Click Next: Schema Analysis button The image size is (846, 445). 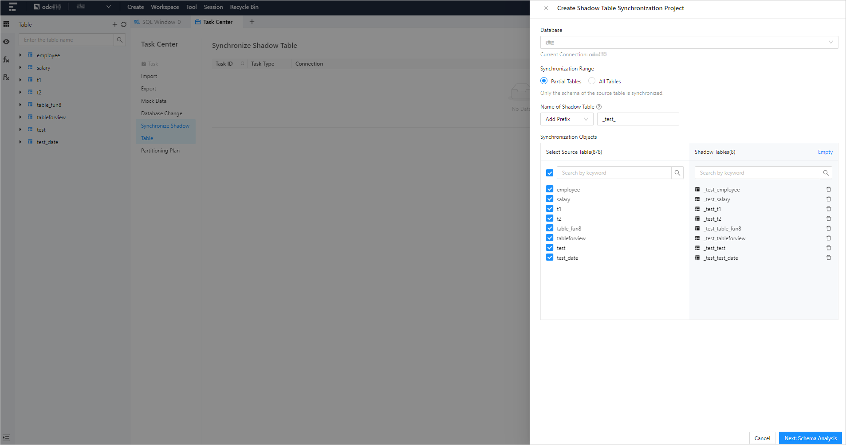coord(810,438)
